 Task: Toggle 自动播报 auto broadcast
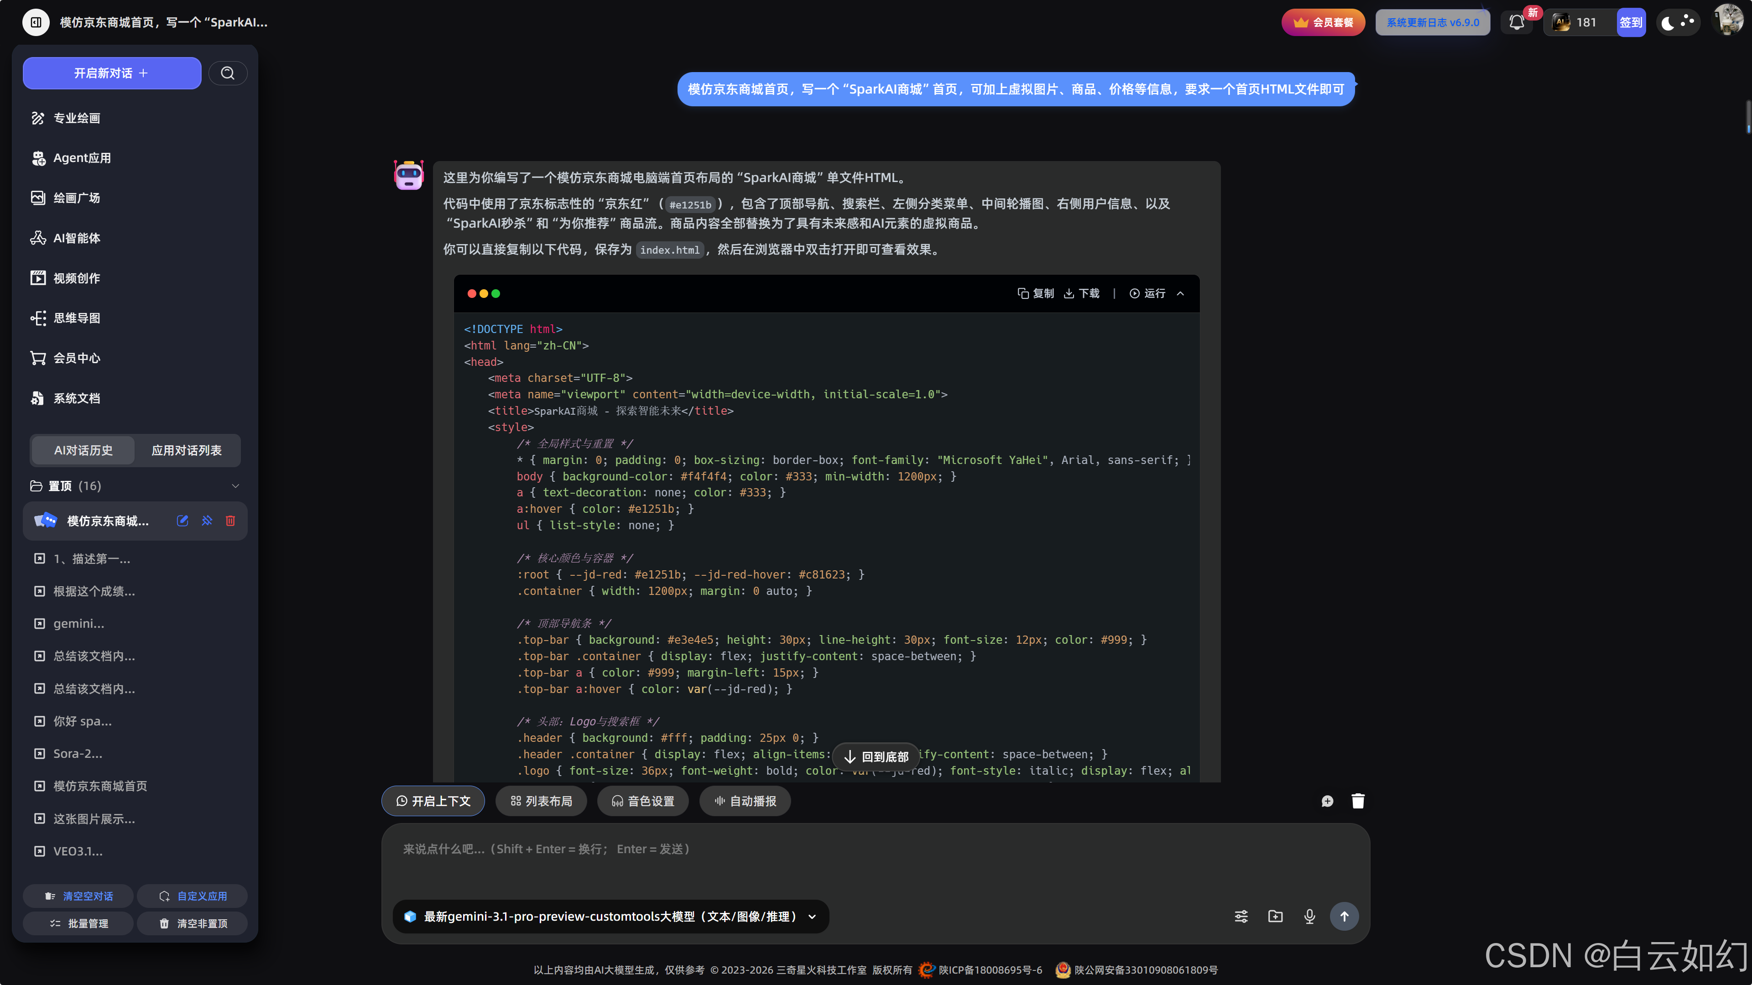click(745, 801)
